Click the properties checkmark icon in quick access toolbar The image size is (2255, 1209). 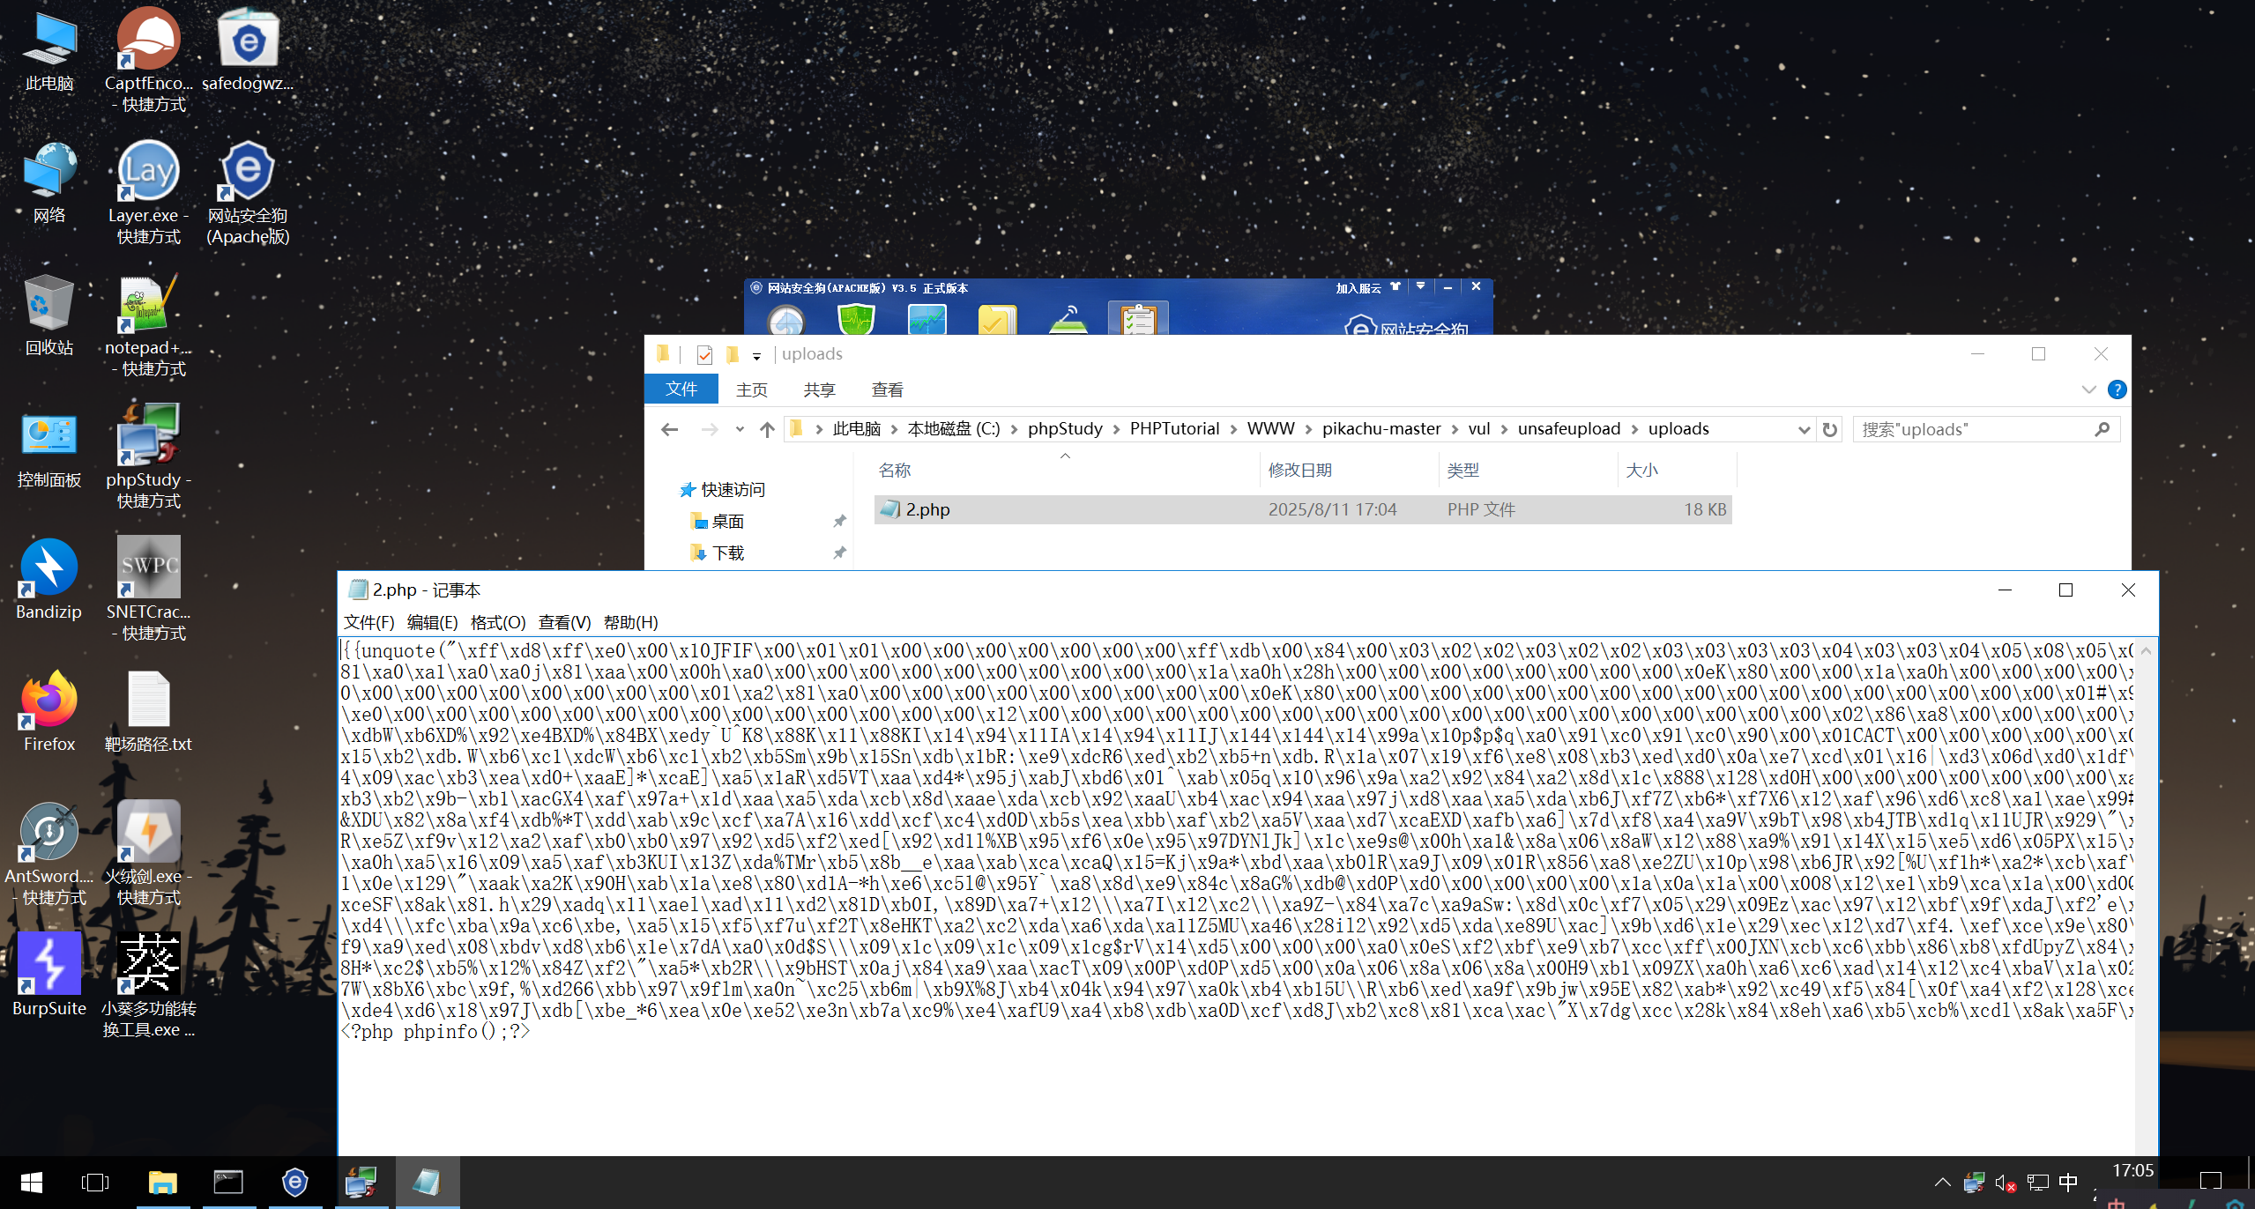pos(704,354)
